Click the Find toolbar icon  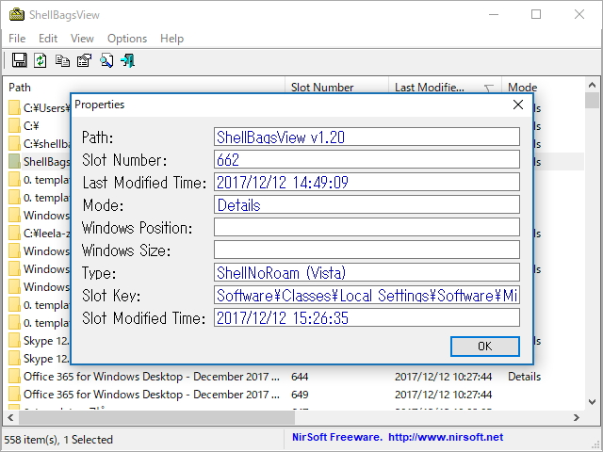pyautogui.click(x=106, y=60)
